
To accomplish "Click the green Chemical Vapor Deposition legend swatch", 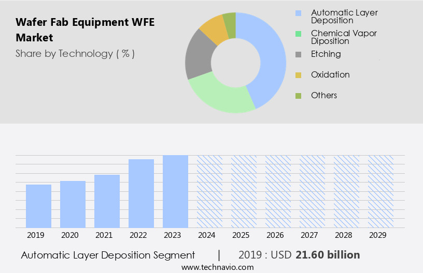I will pyautogui.click(x=298, y=34).
